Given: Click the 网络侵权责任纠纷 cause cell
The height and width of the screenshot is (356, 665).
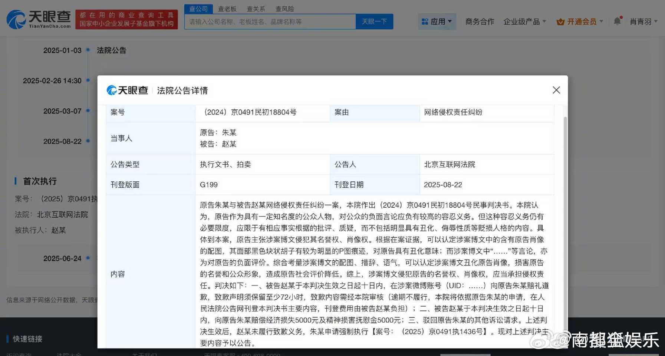Looking at the screenshot, I should [486, 112].
